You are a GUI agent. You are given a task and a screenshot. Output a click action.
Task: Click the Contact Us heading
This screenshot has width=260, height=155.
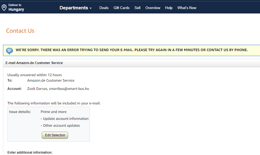click(20, 31)
